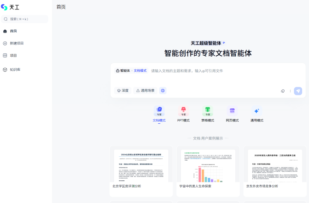Image resolution: width=309 pixels, height=203 pixels.
Task: Toggle the 深度 mode option
Action: (x=123, y=90)
